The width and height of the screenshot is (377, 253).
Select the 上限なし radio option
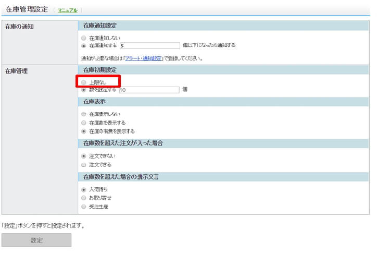84,82
